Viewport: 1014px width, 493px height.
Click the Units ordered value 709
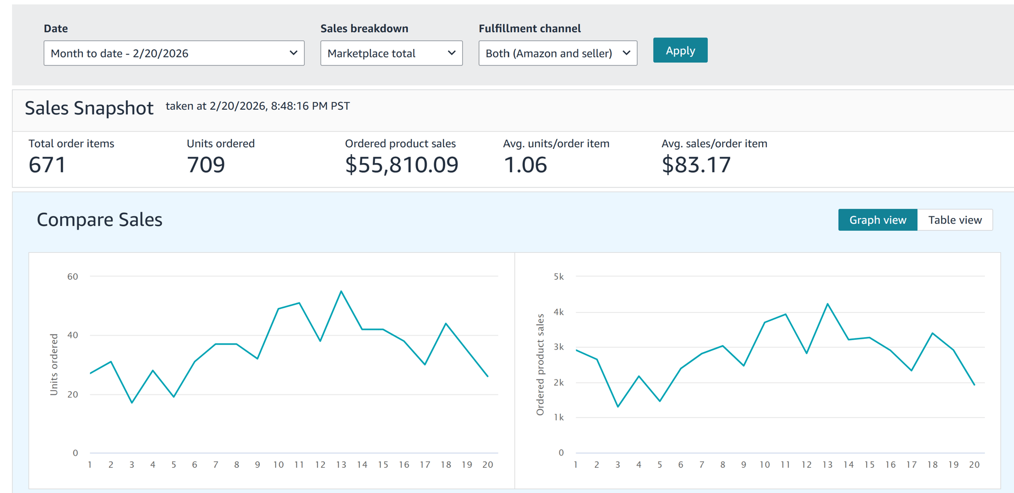point(206,165)
